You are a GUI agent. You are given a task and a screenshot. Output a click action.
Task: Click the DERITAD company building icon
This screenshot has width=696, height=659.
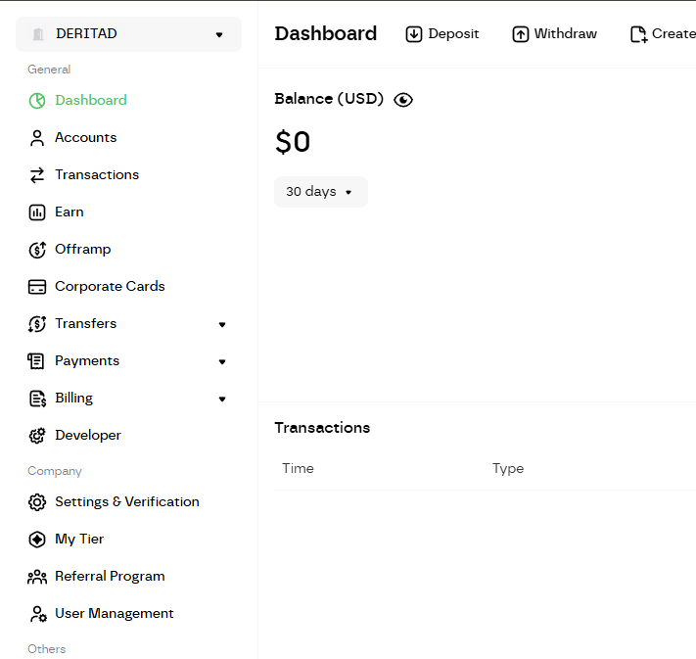(38, 34)
